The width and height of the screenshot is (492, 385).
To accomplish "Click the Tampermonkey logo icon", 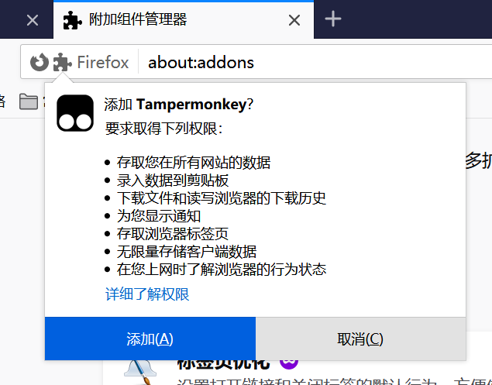I will pos(75,113).
